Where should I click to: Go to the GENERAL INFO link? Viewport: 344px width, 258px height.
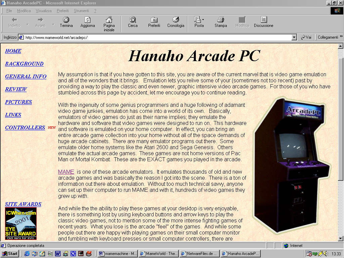(26, 76)
